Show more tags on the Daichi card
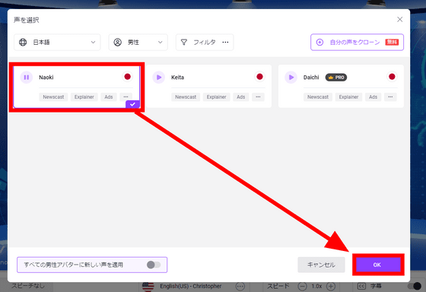426x292 pixels. tap(390, 97)
